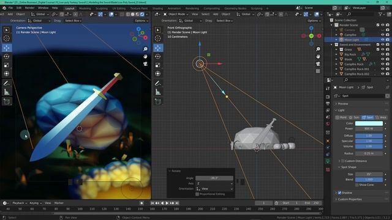Open the Render properties tab
The width and height of the screenshot is (392, 220).
click(328, 97)
